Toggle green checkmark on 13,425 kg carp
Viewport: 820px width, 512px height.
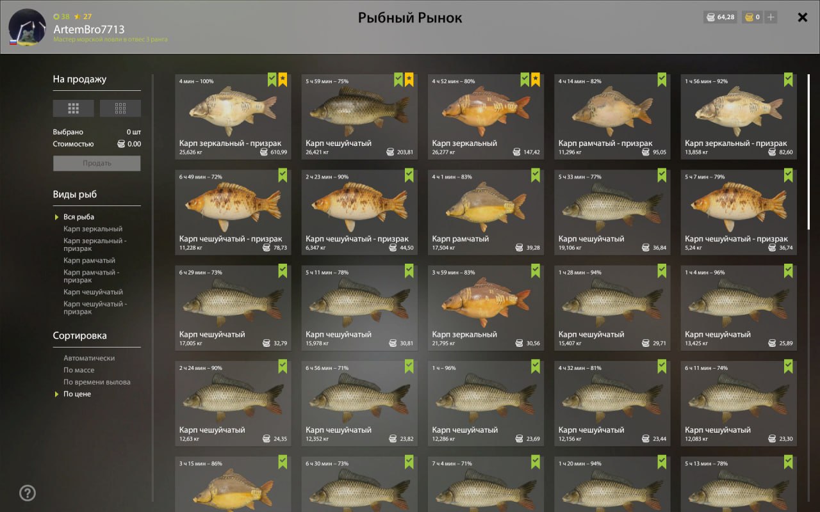pyautogui.click(x=789, y=271)
